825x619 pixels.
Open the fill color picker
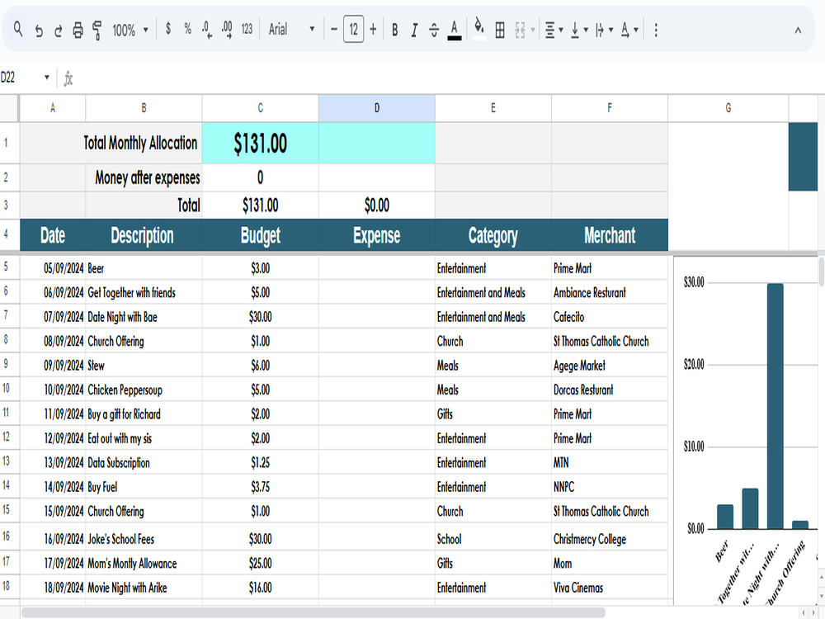pos(479,29)
